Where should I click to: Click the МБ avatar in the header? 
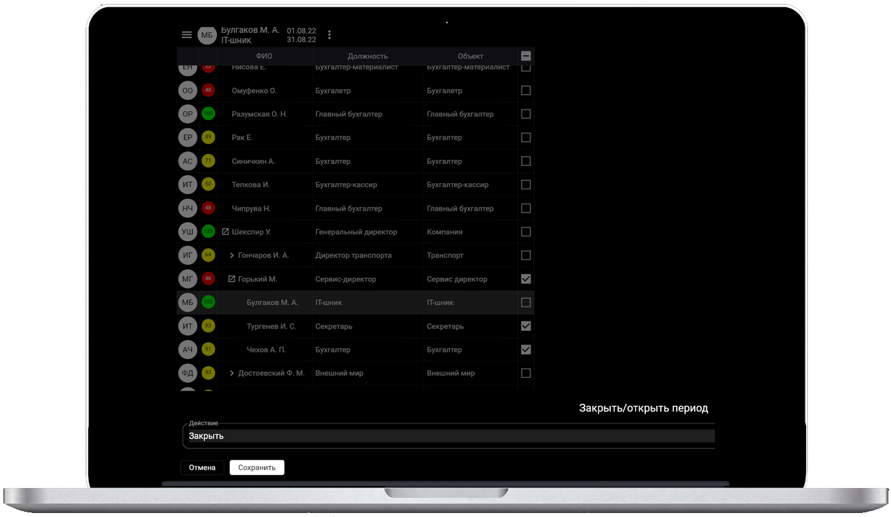[x=207, y=36]
